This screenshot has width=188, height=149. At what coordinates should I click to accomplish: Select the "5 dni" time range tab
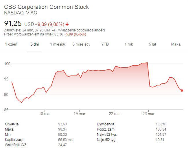click(34, 44)
